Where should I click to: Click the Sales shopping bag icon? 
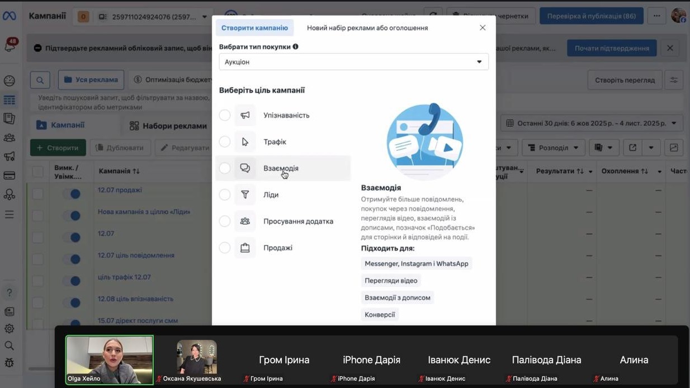[245, 248]
